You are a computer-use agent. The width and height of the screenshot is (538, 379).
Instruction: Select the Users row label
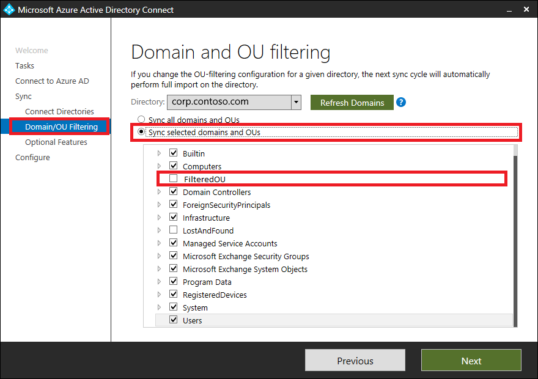tap(192, 320)
